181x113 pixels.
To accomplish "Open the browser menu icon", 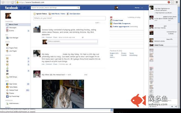I will pos(177,2).
